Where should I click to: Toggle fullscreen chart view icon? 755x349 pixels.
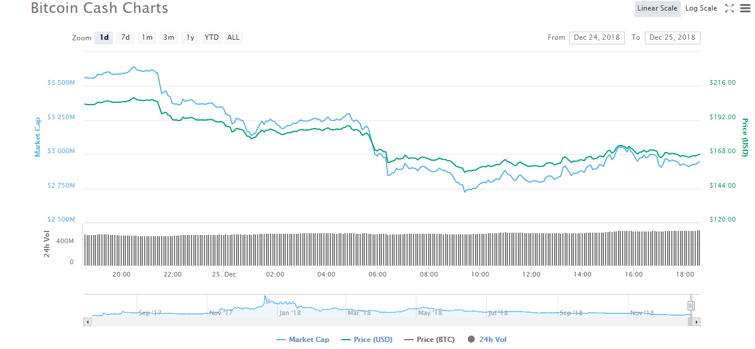click(x=729, y=8)
